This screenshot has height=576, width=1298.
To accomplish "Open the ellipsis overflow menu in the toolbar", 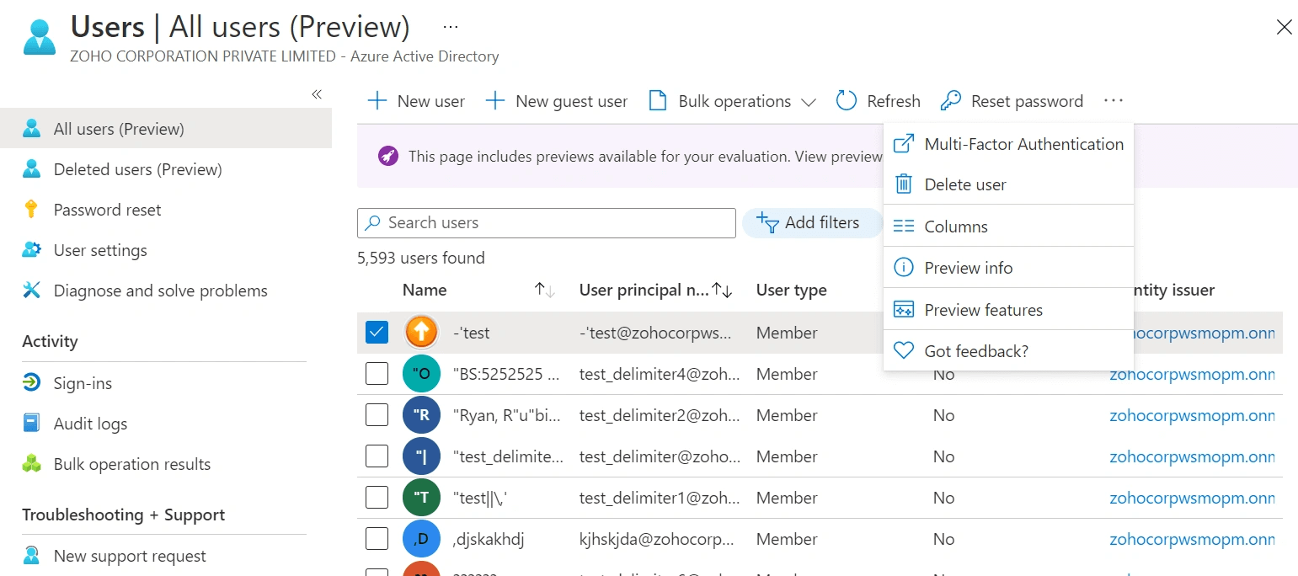I will pos(1114,100).
